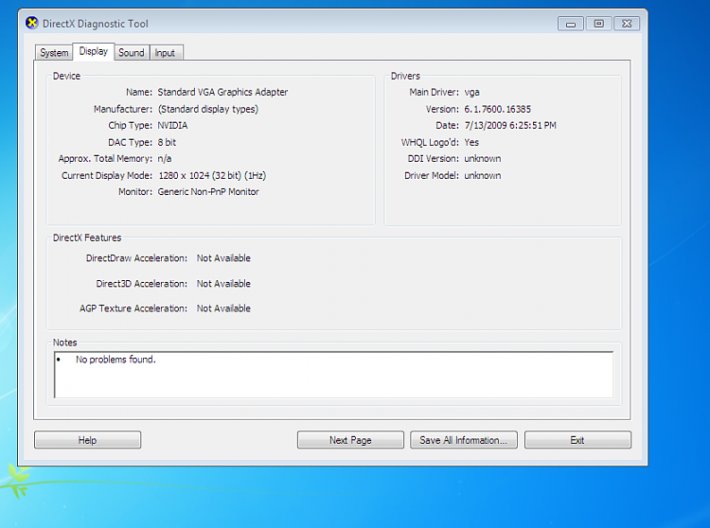
Task: Click the 'DirectX Features' group heading
Action: point(87,238)
